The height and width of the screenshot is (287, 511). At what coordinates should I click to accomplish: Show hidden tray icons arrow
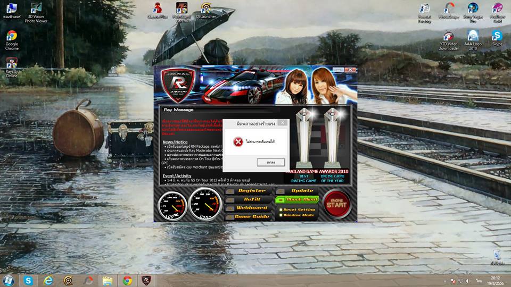click(x=445, y=281)
